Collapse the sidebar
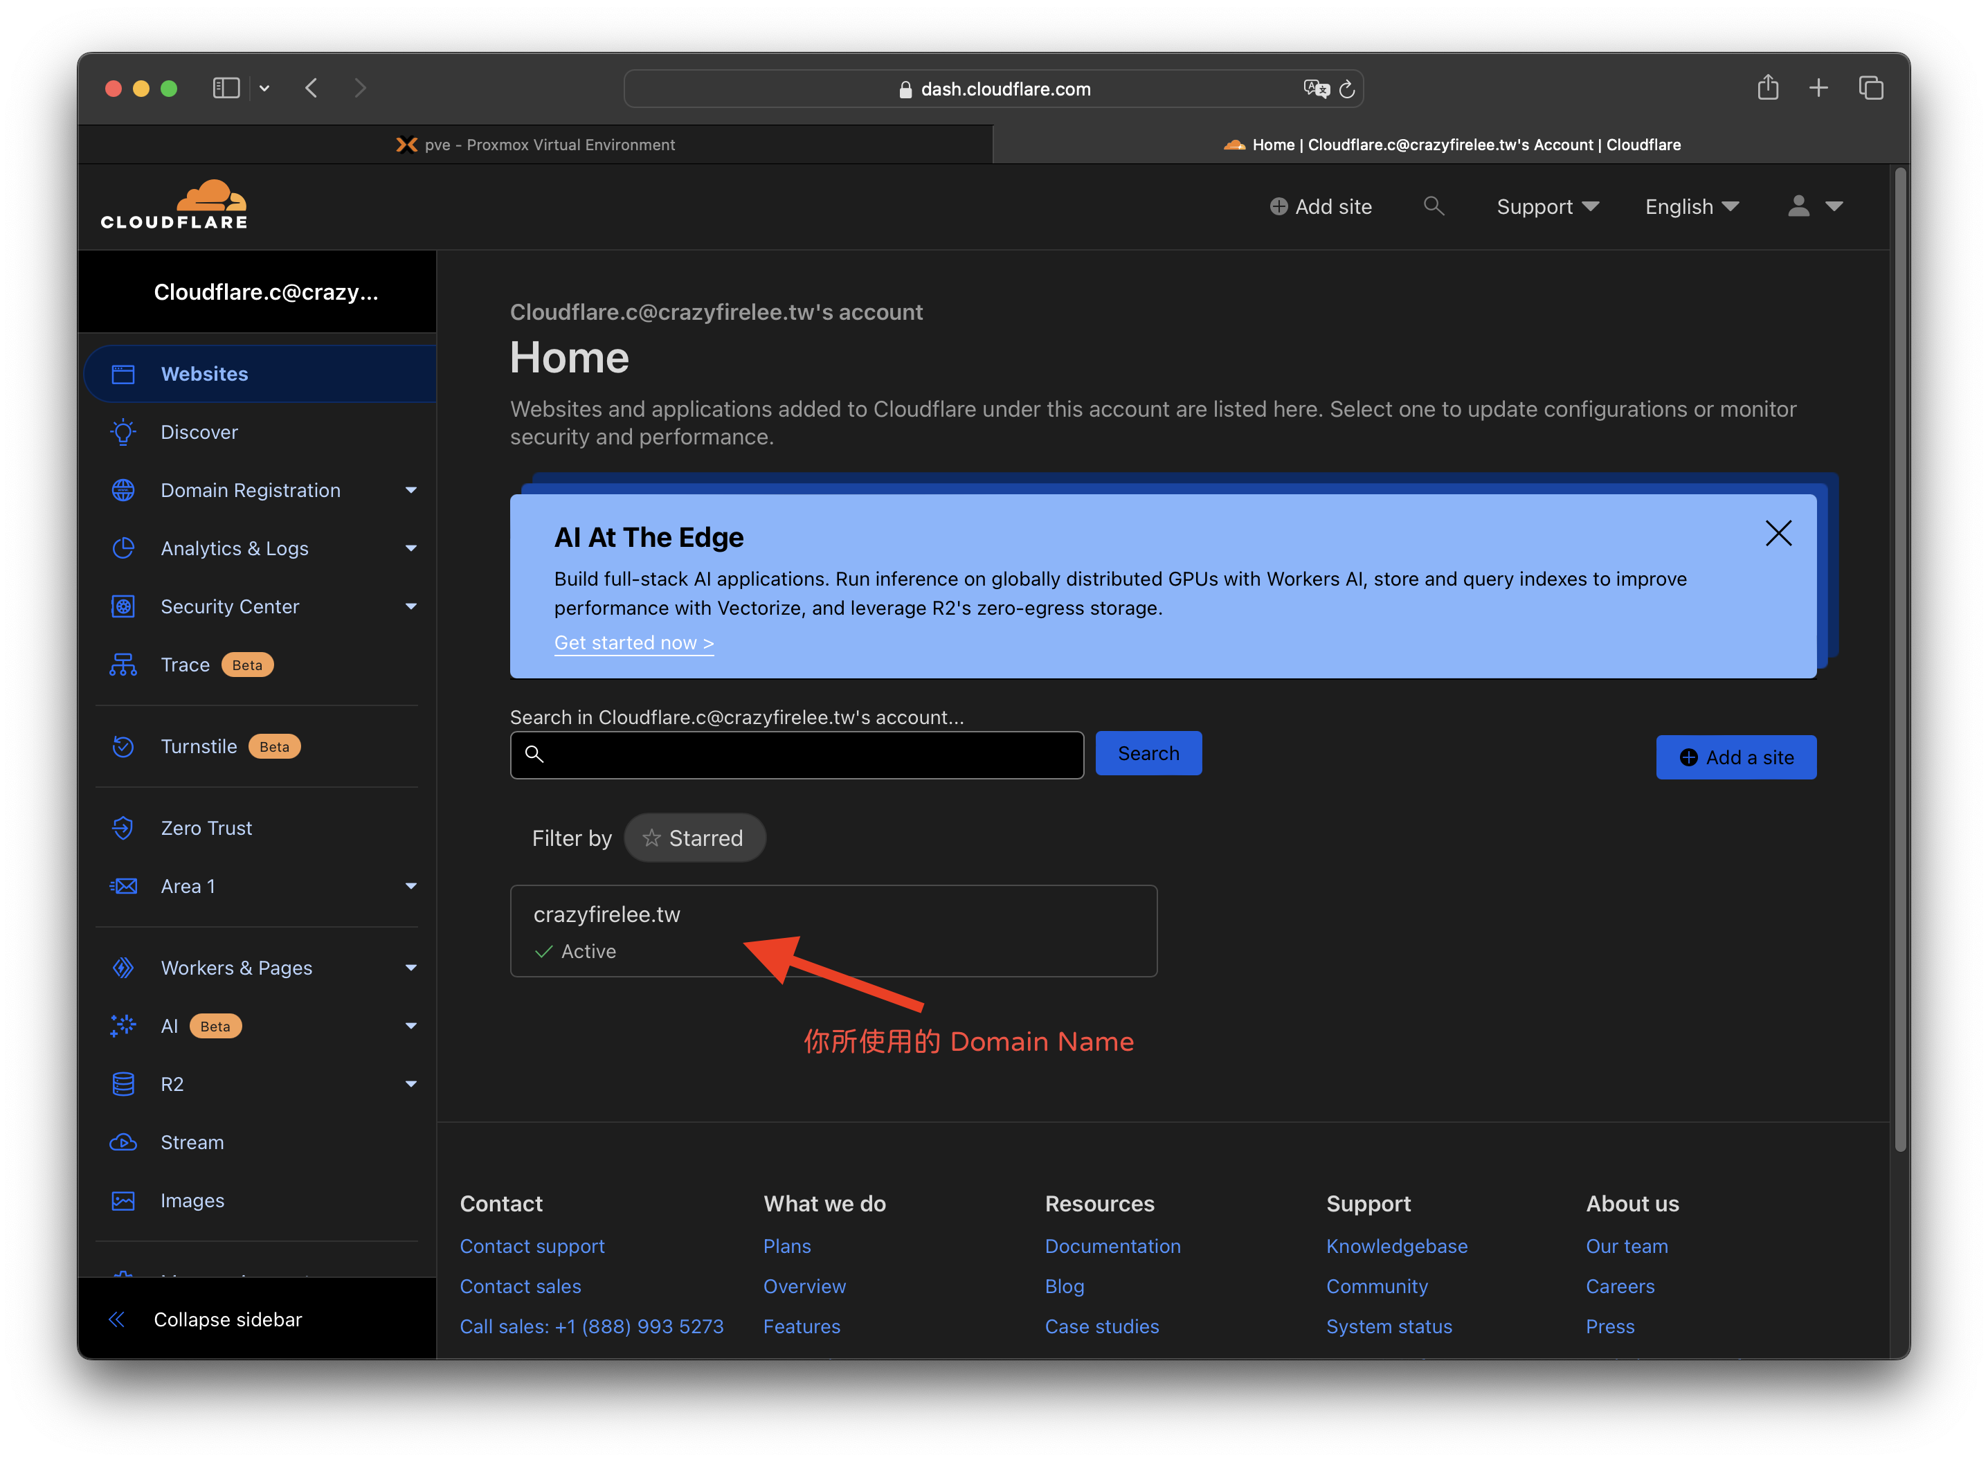 point(227,1319)
